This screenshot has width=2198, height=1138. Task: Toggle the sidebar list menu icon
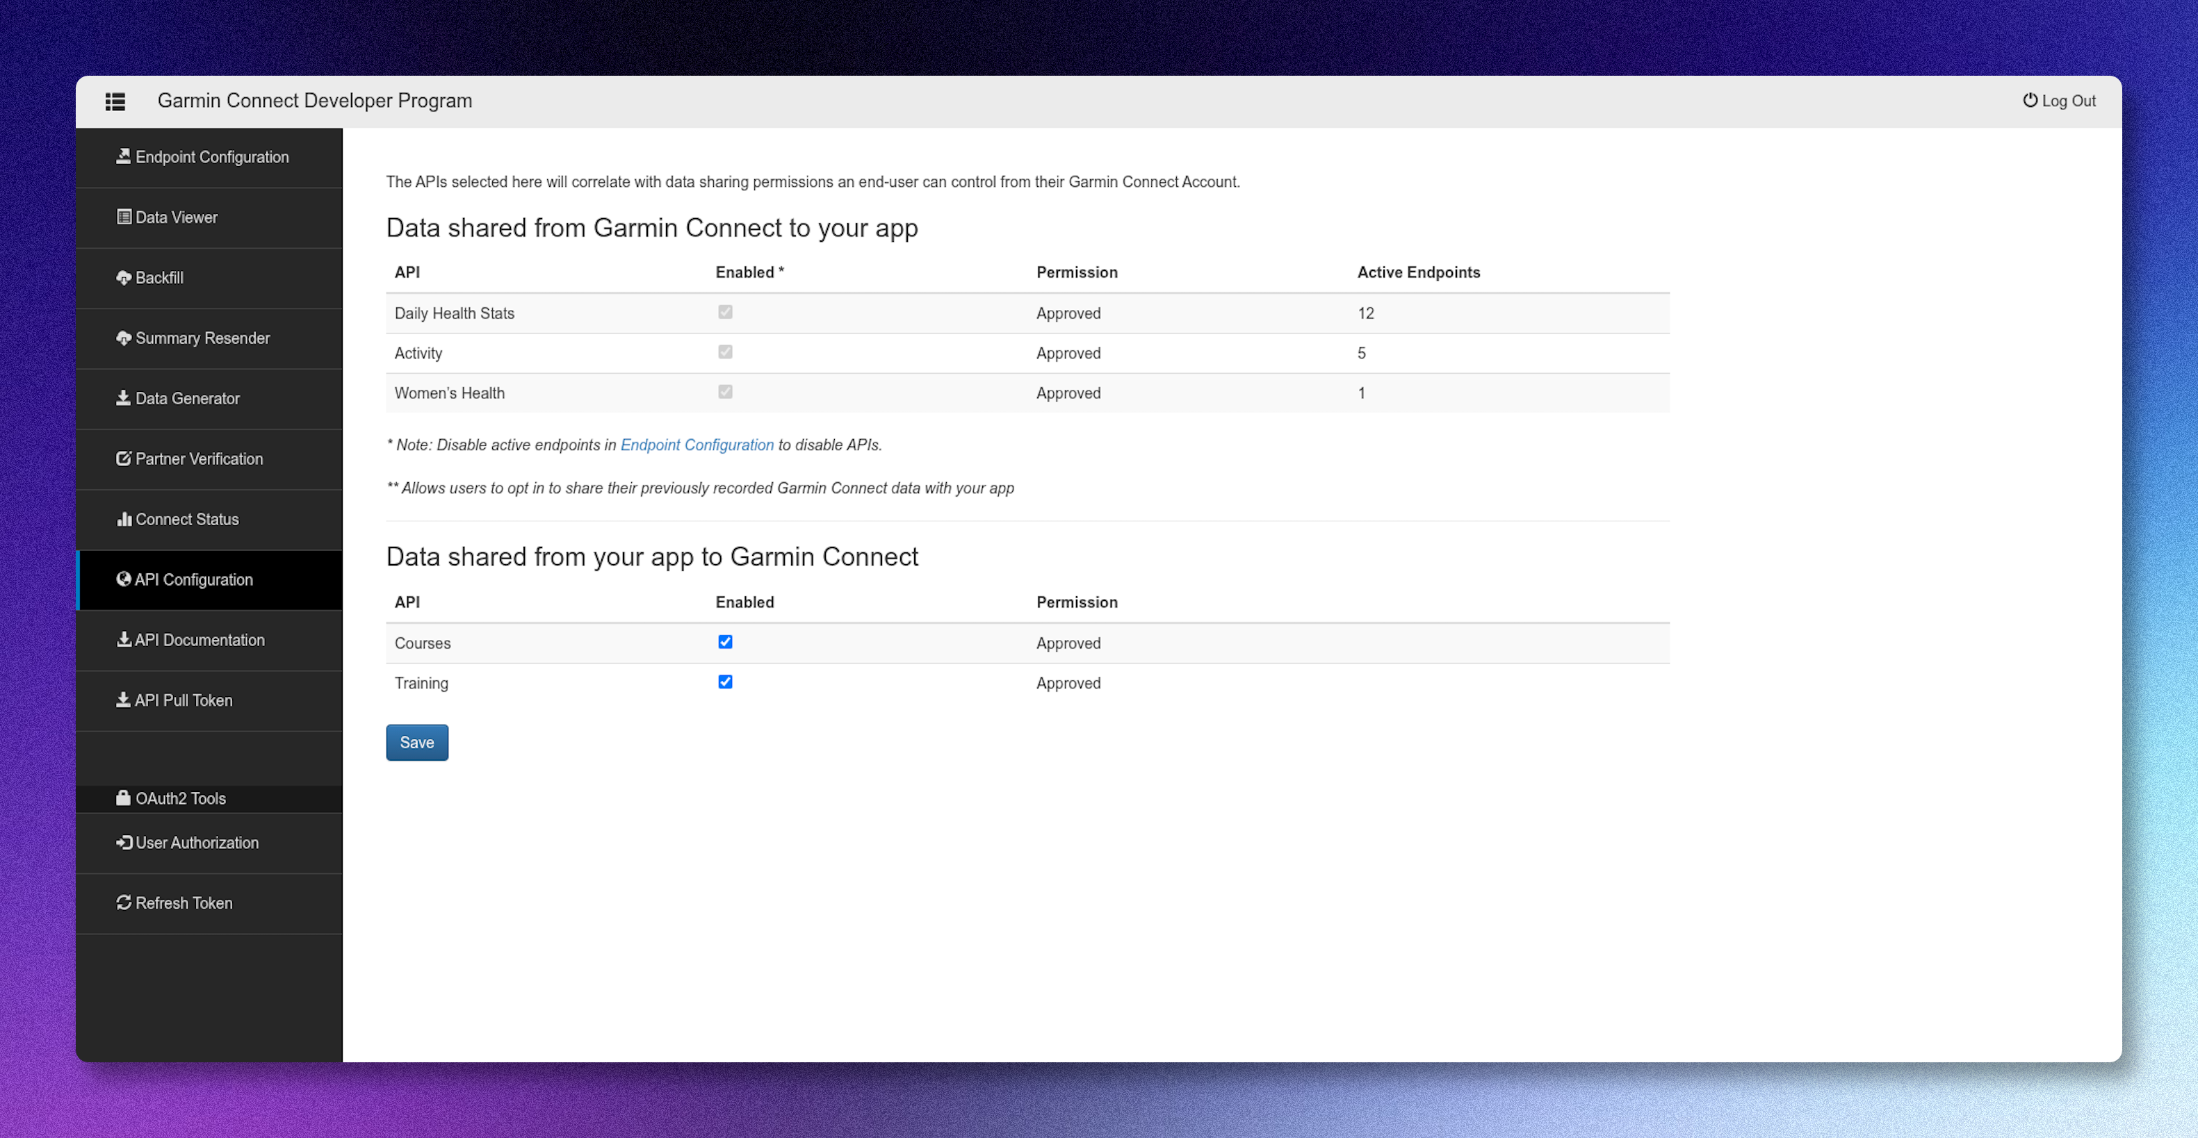coord(115,101)
